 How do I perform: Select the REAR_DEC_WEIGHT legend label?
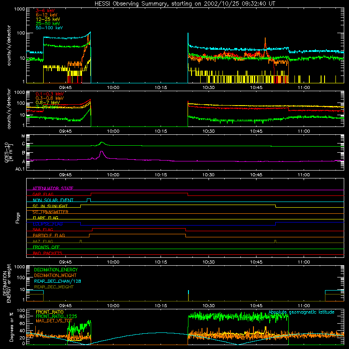click(54, 287)
